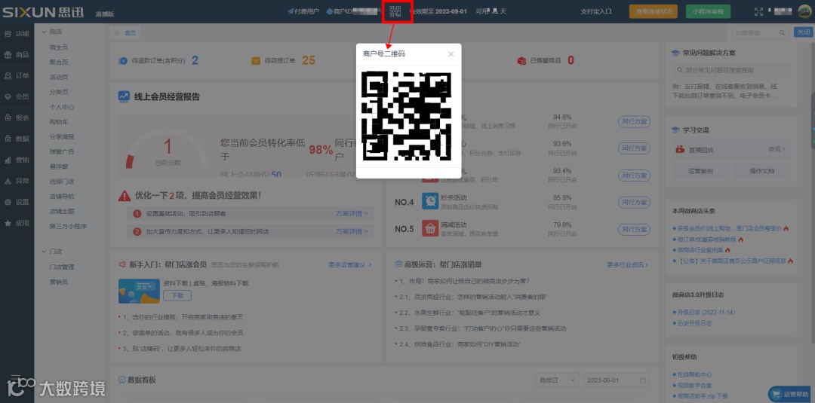Select 店铺导航 in the 微店 menu
Screen dimensions: 815x403
[x=62, y=197]
